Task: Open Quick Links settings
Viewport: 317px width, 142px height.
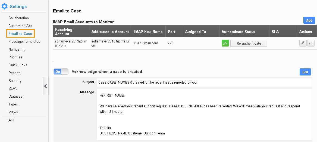Action: (18, 65)
